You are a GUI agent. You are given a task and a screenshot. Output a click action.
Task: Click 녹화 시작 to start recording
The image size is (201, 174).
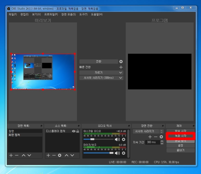[x=180, y=136]
